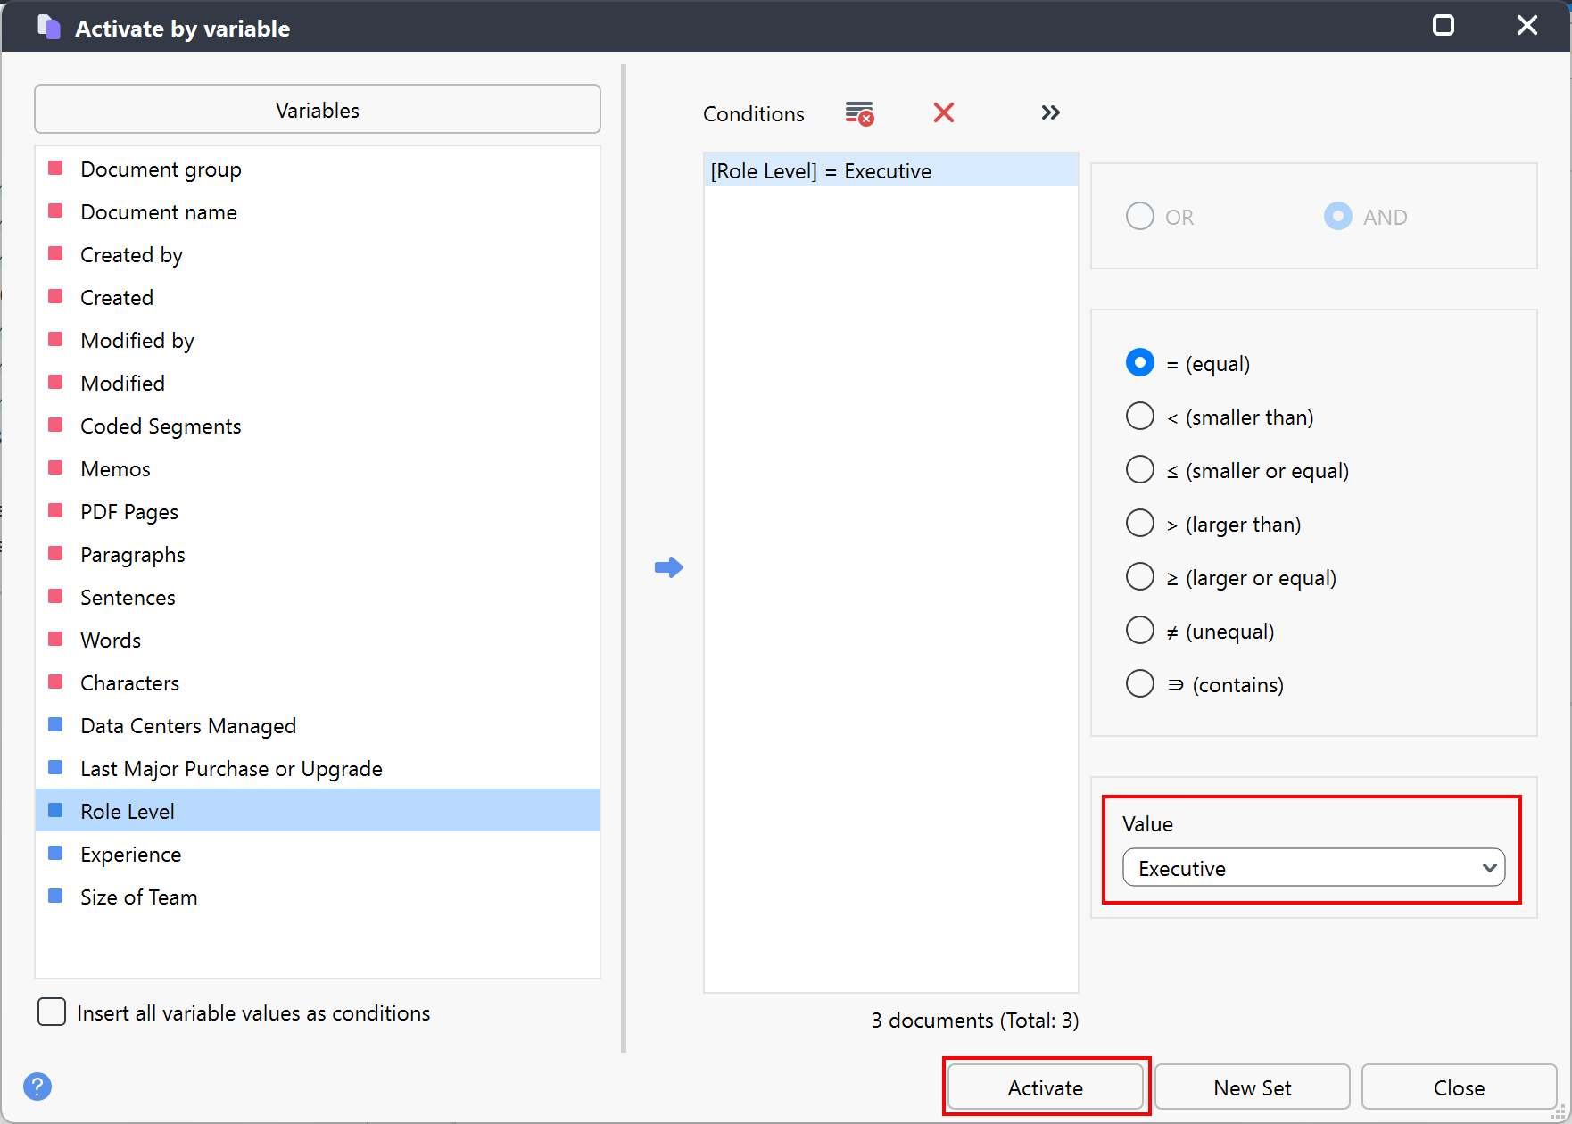Click the Conditions label

754,113
